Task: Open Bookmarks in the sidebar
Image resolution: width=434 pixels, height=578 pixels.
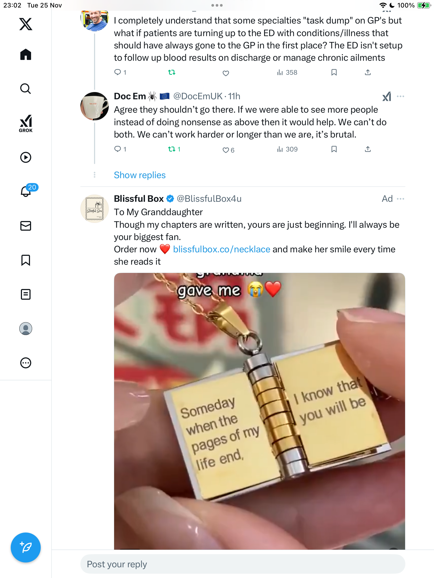Action: click(x=26, y=260)
